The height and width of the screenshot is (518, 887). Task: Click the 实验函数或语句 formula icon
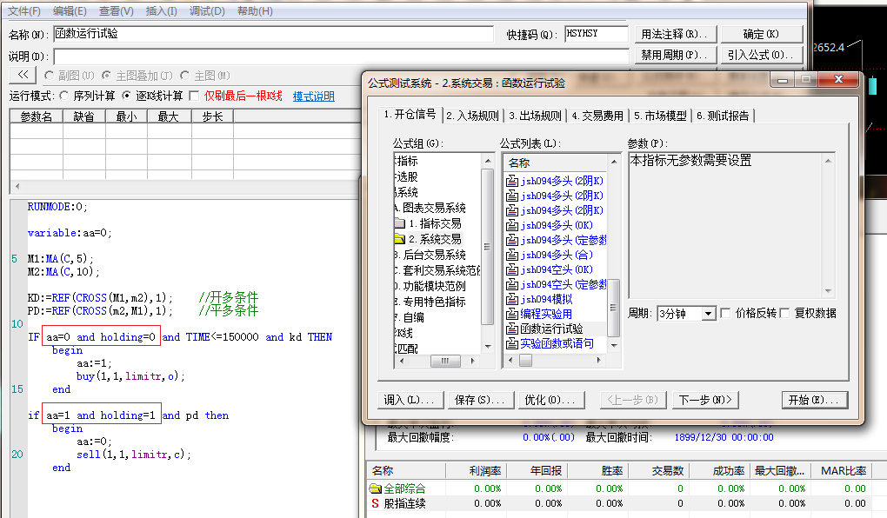tap(512, 343)
